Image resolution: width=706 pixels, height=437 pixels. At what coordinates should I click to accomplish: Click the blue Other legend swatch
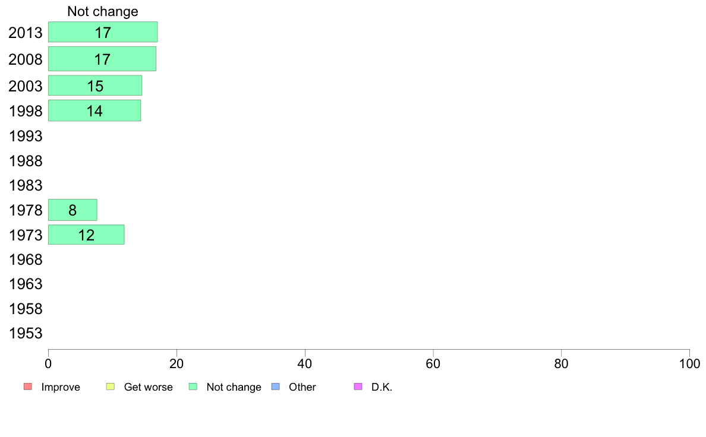[276, 387]
